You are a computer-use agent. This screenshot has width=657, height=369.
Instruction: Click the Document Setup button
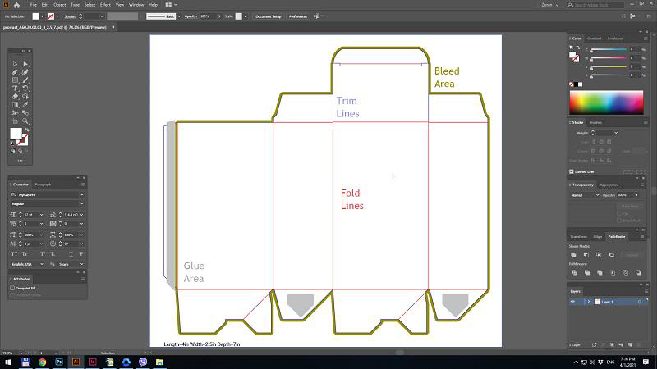click(x=267, y=16)
